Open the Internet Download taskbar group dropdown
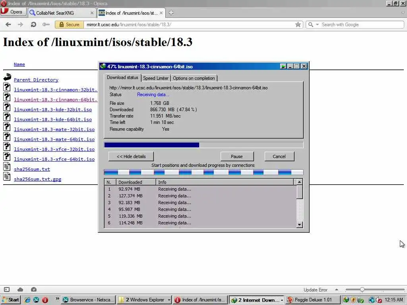Image resolution: width=407 pixels, height=305 pixels. tap(282, 300)
